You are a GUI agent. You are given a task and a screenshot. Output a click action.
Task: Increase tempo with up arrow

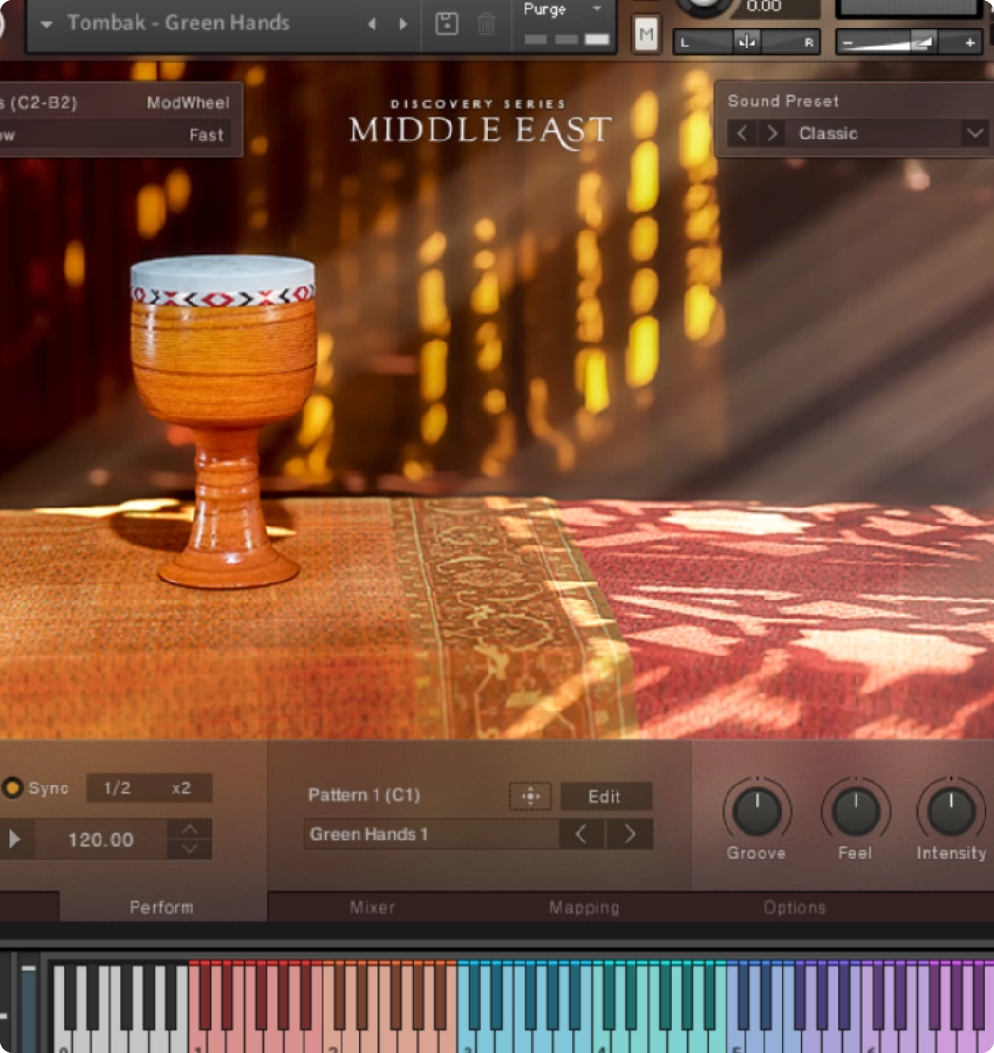[x=190, y=829]
